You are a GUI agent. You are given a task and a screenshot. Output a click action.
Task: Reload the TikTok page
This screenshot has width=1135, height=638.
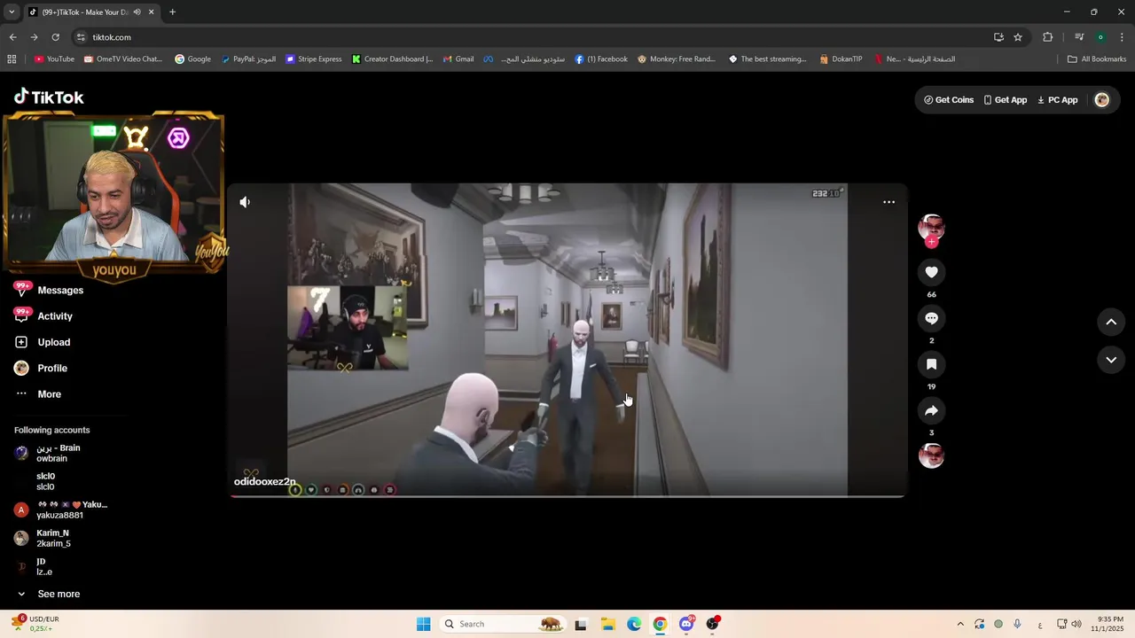click(x=55, y=37)
